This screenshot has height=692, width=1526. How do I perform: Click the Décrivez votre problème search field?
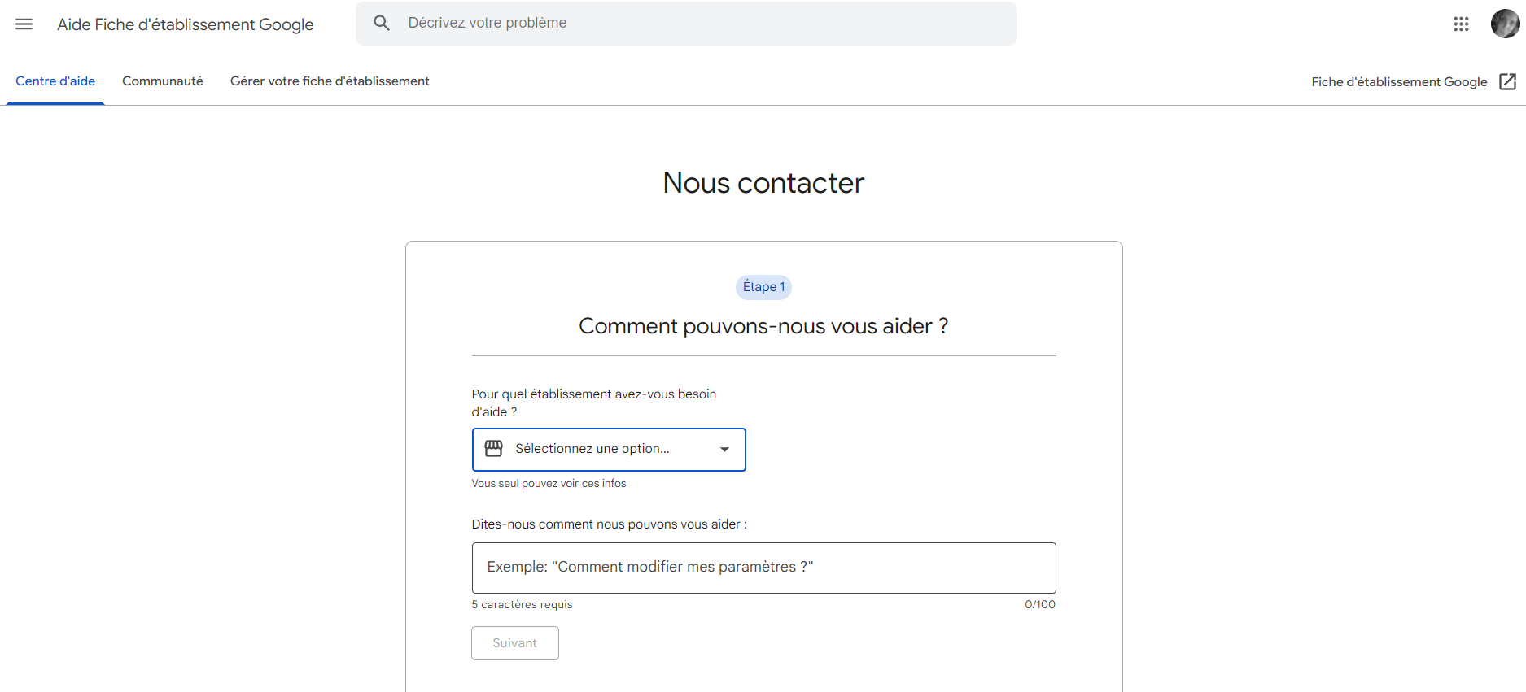pos(685,23)
